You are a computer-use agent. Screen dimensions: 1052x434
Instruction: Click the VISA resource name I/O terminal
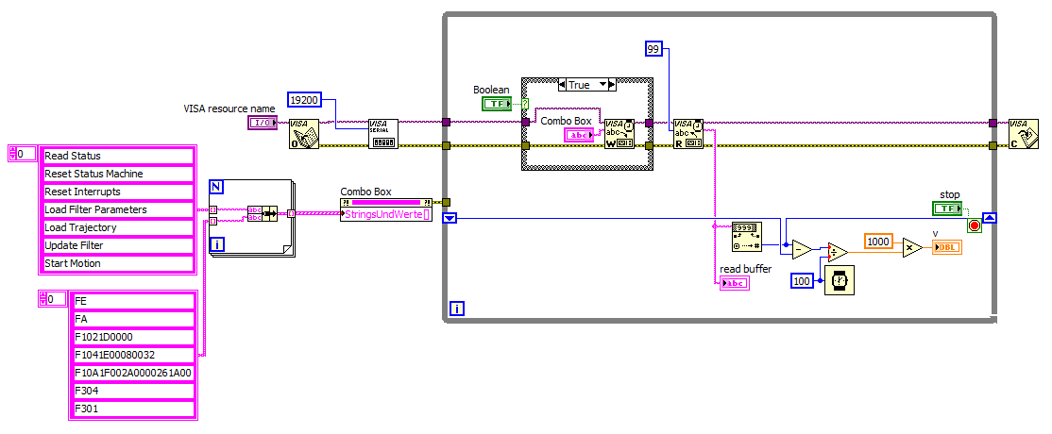[263, 123]
